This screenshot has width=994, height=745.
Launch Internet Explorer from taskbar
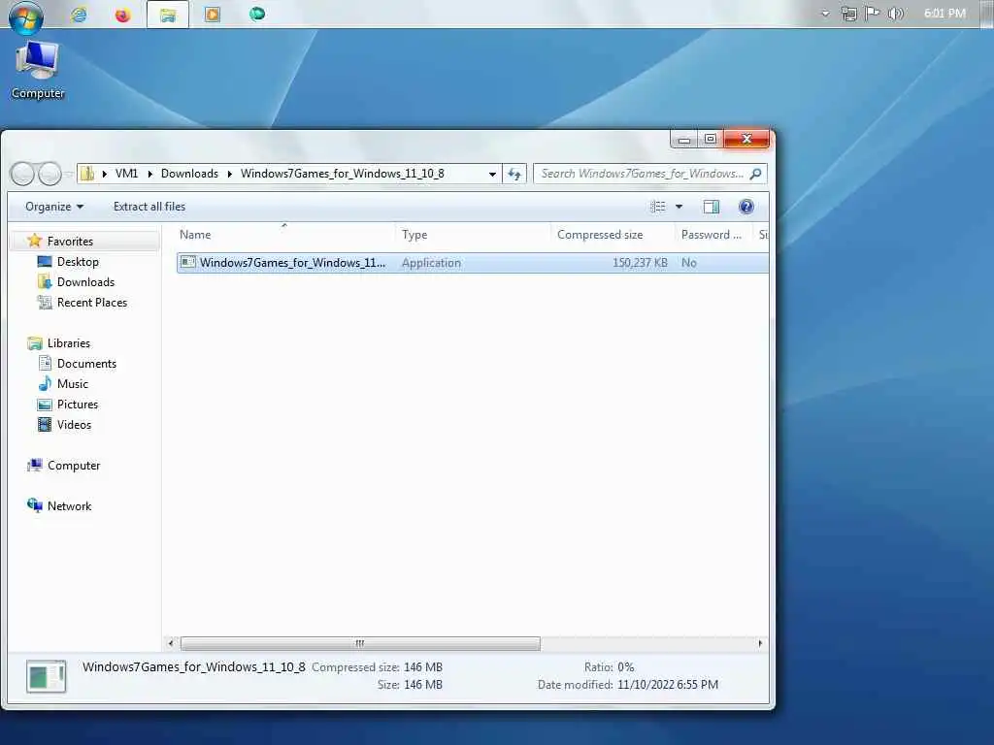pyautogui.click(x=79, y=15)
